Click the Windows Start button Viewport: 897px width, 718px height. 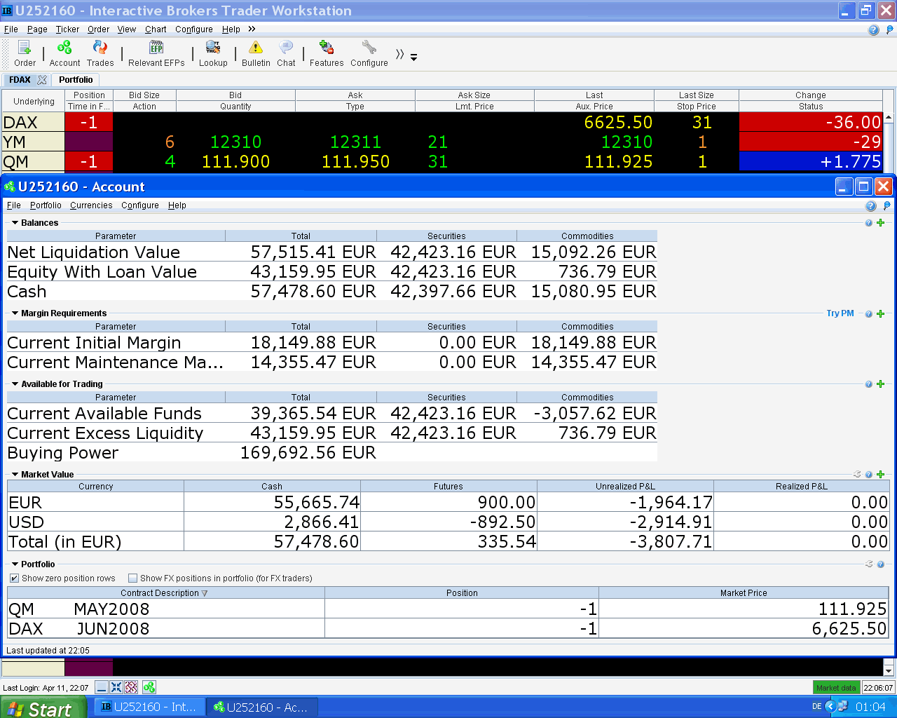point(43,707)
